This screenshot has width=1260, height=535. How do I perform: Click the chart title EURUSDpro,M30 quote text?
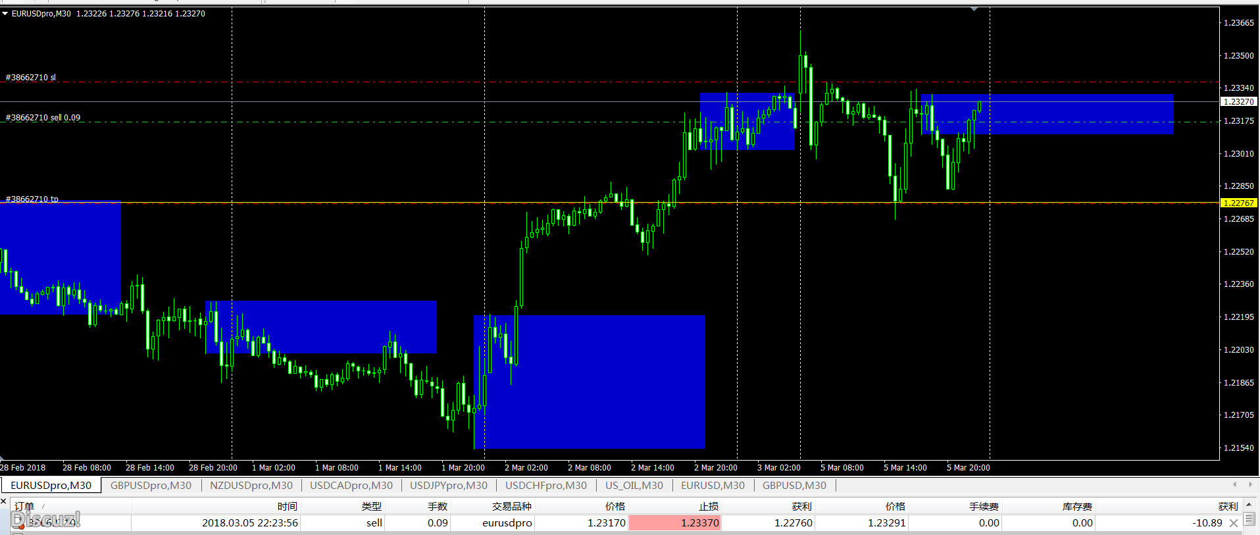pos(109,13)
